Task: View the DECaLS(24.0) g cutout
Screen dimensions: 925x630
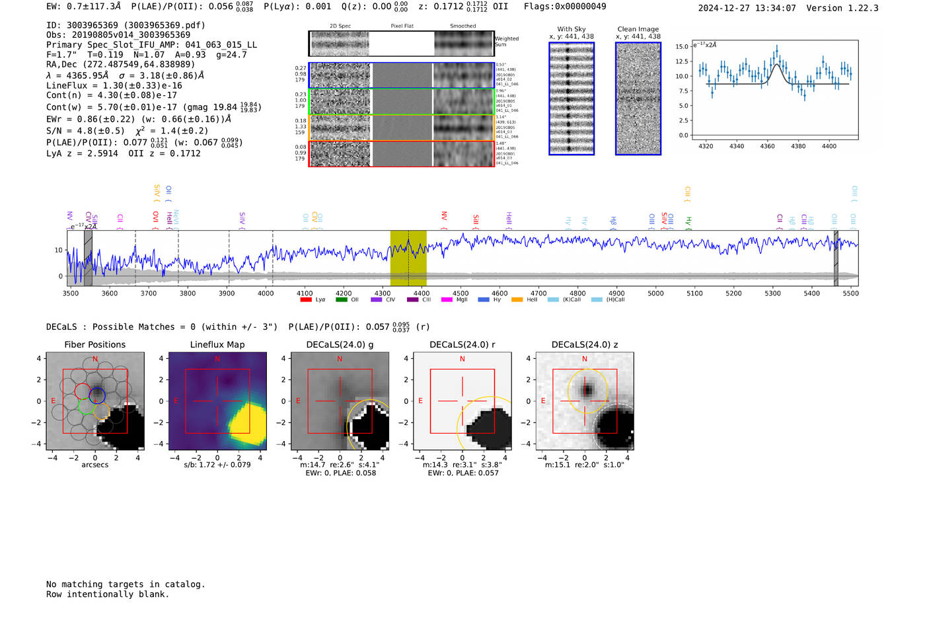Action: coord(340,401)
